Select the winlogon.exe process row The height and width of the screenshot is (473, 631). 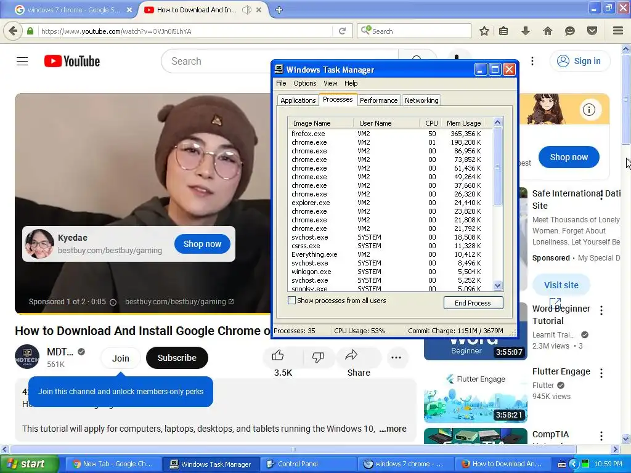(x=390, y=272)
